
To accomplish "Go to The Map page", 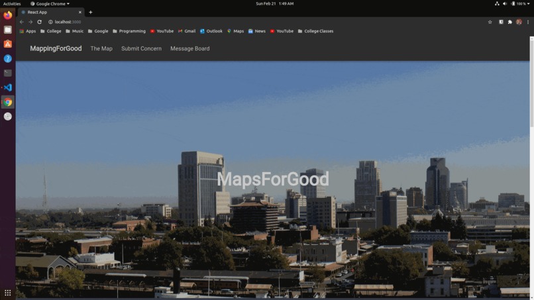I will 101,49.
